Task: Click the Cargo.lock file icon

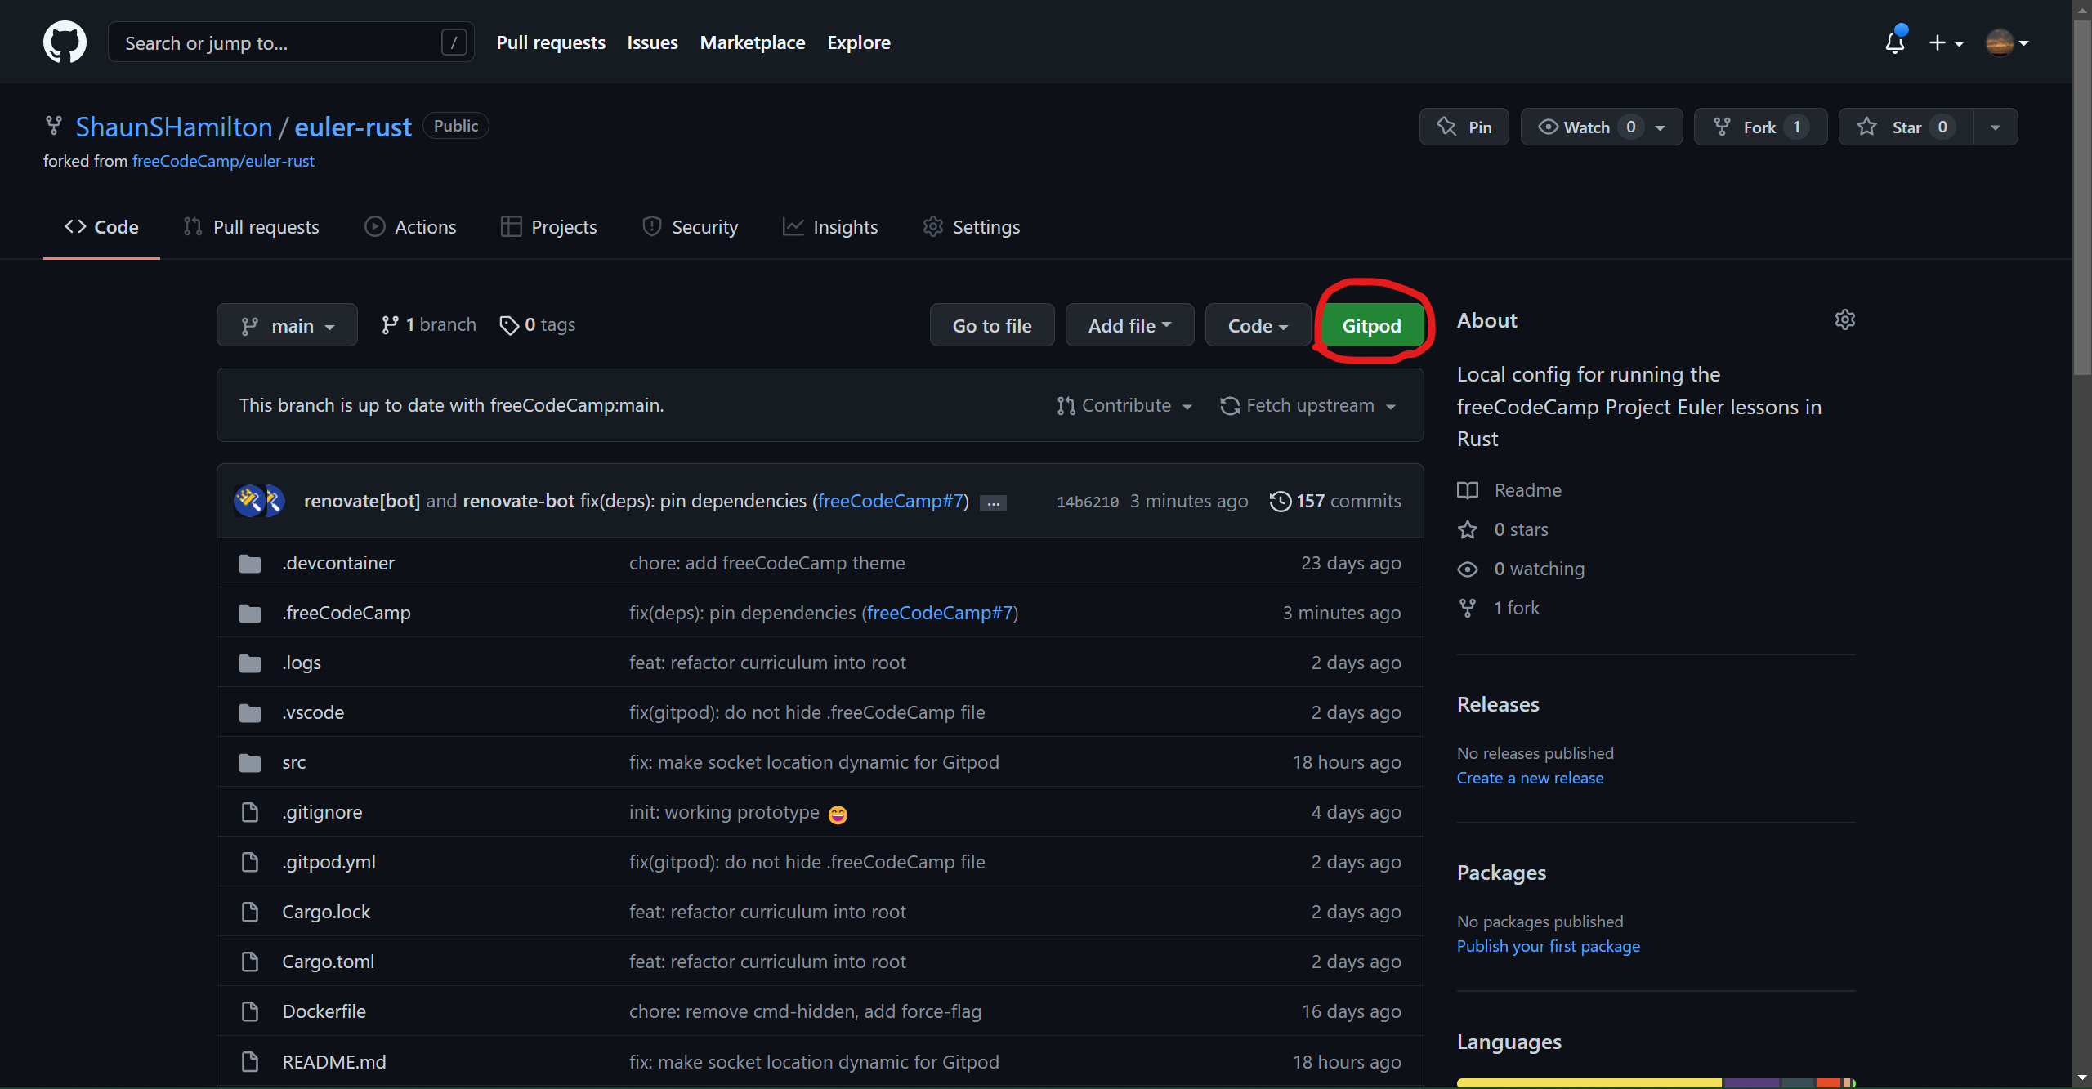Action: (250, 912)
